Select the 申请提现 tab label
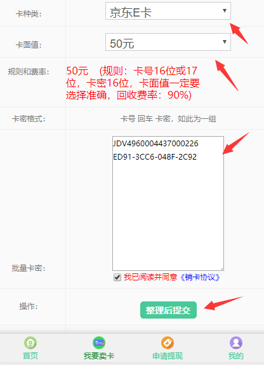Image resolution: width=264 pixels, height=365 pixels. [168, 355]
